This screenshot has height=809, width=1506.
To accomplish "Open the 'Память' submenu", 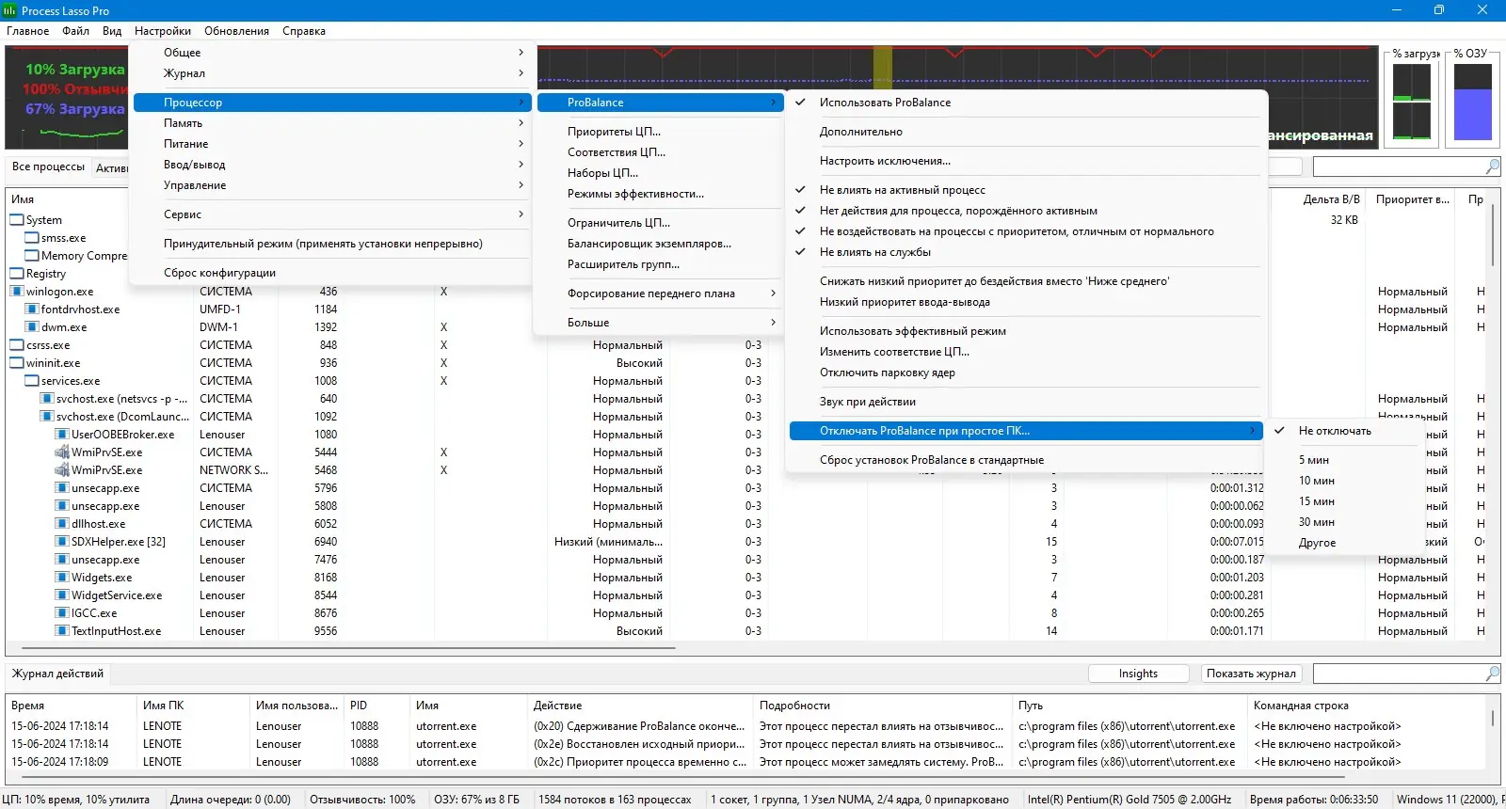I will 332,123.
